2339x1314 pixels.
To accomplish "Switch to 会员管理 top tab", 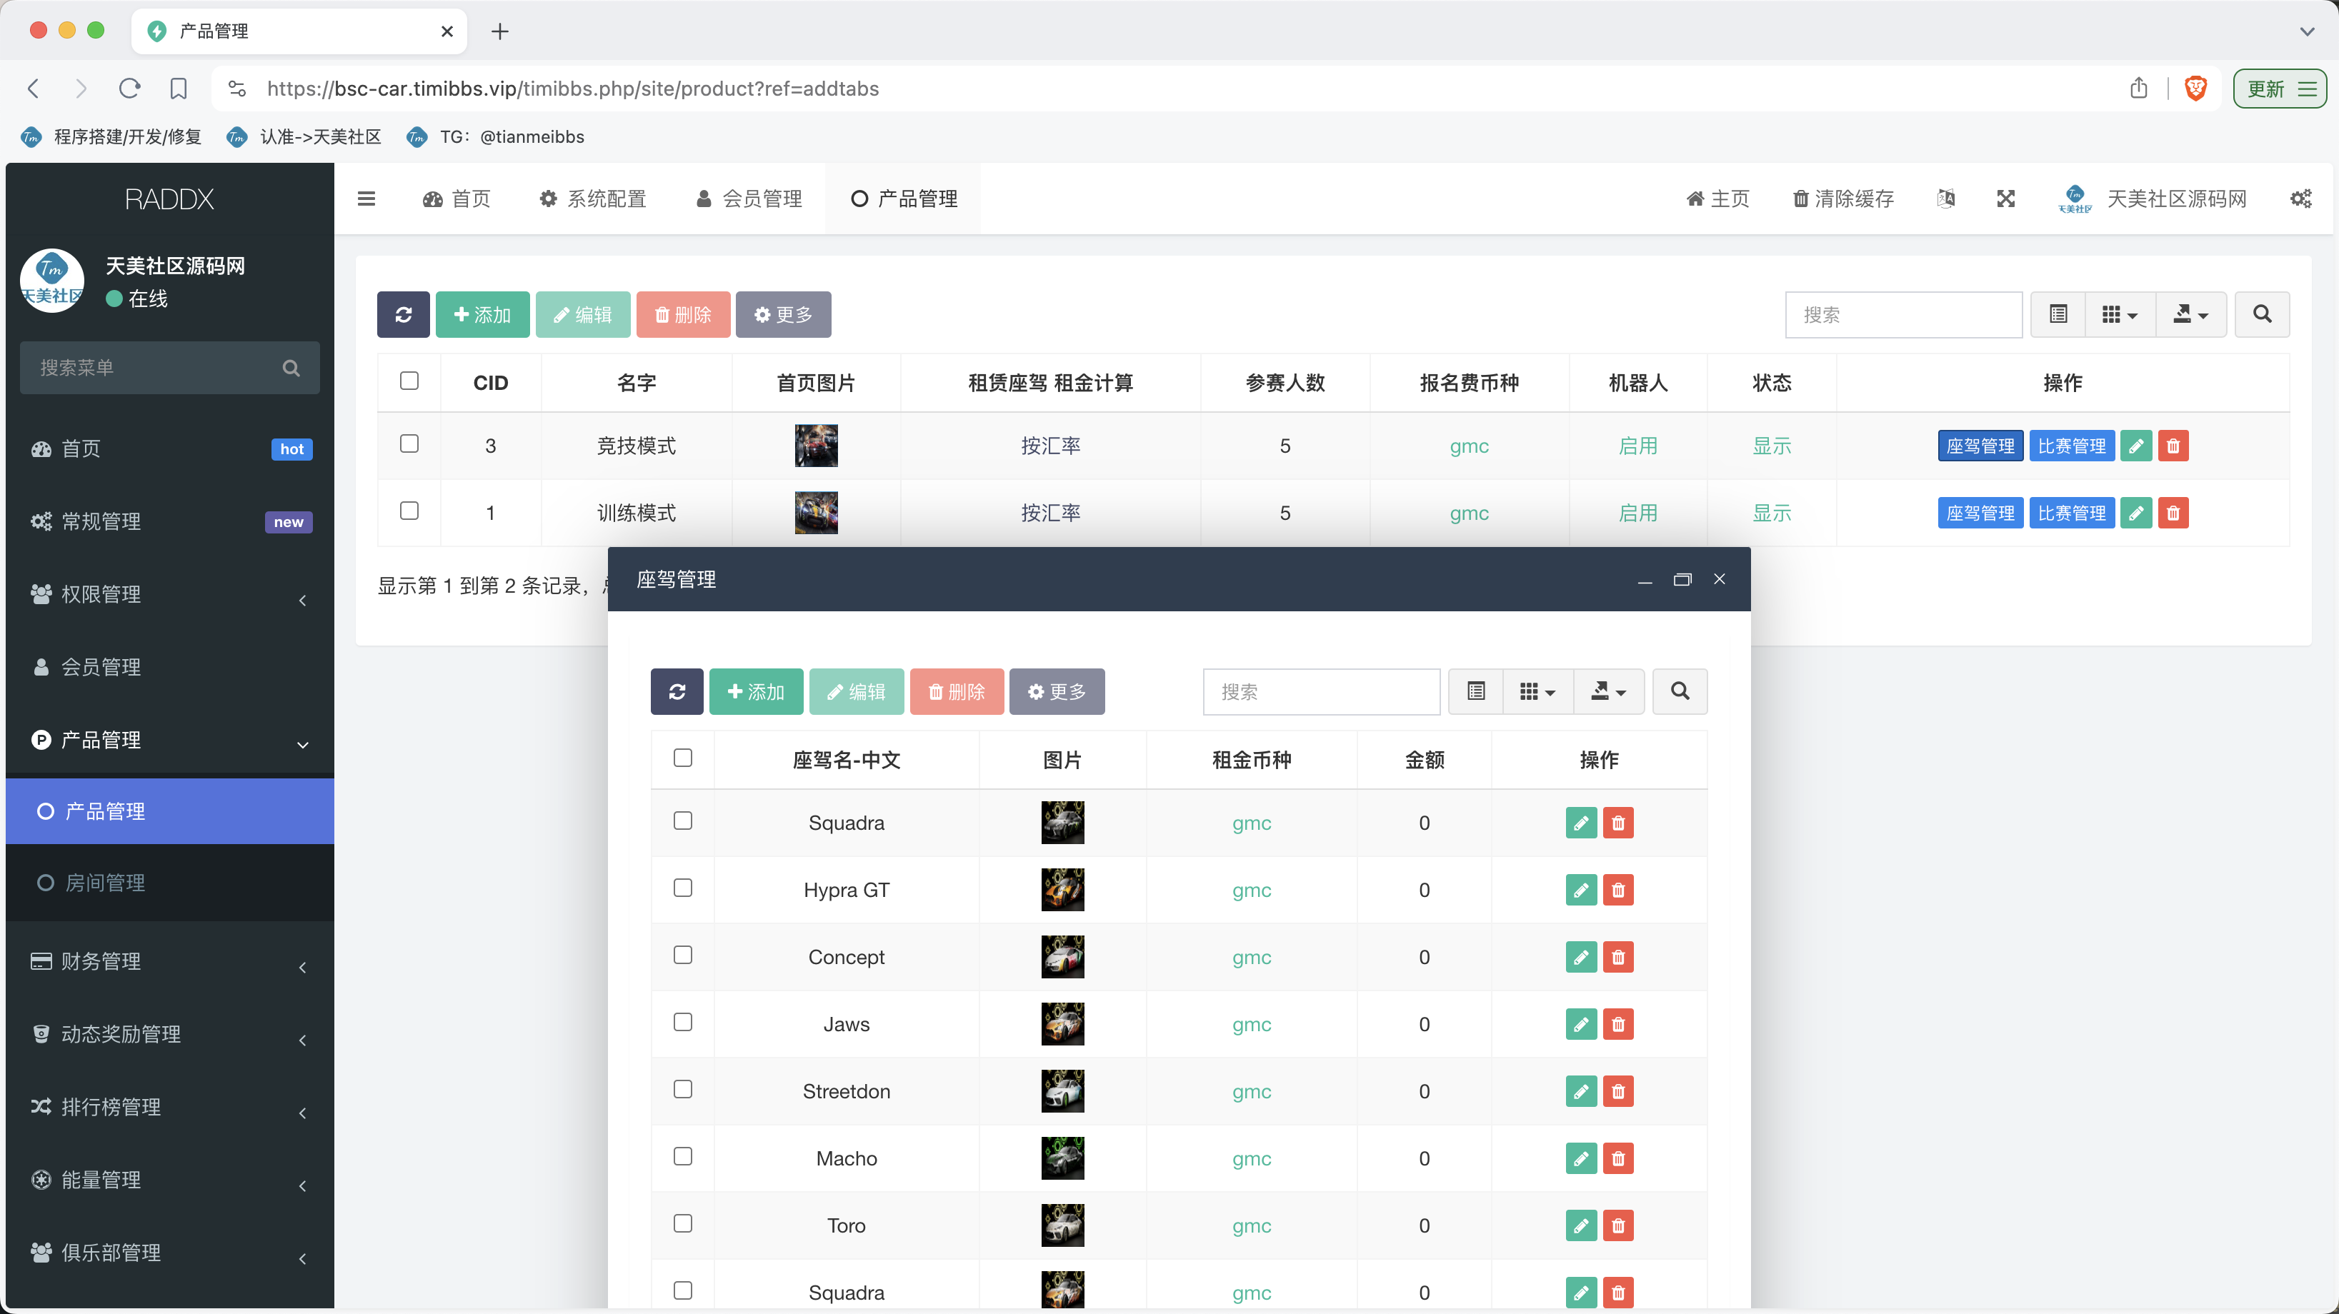I will (750, 199).
